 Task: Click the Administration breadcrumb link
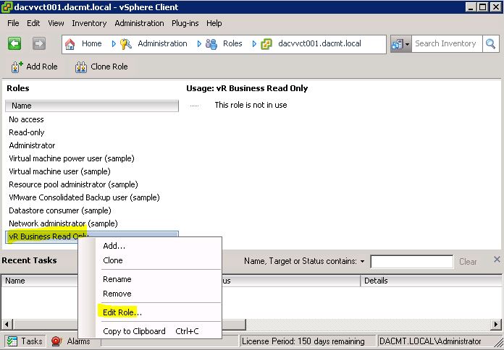tap(162, 43)
